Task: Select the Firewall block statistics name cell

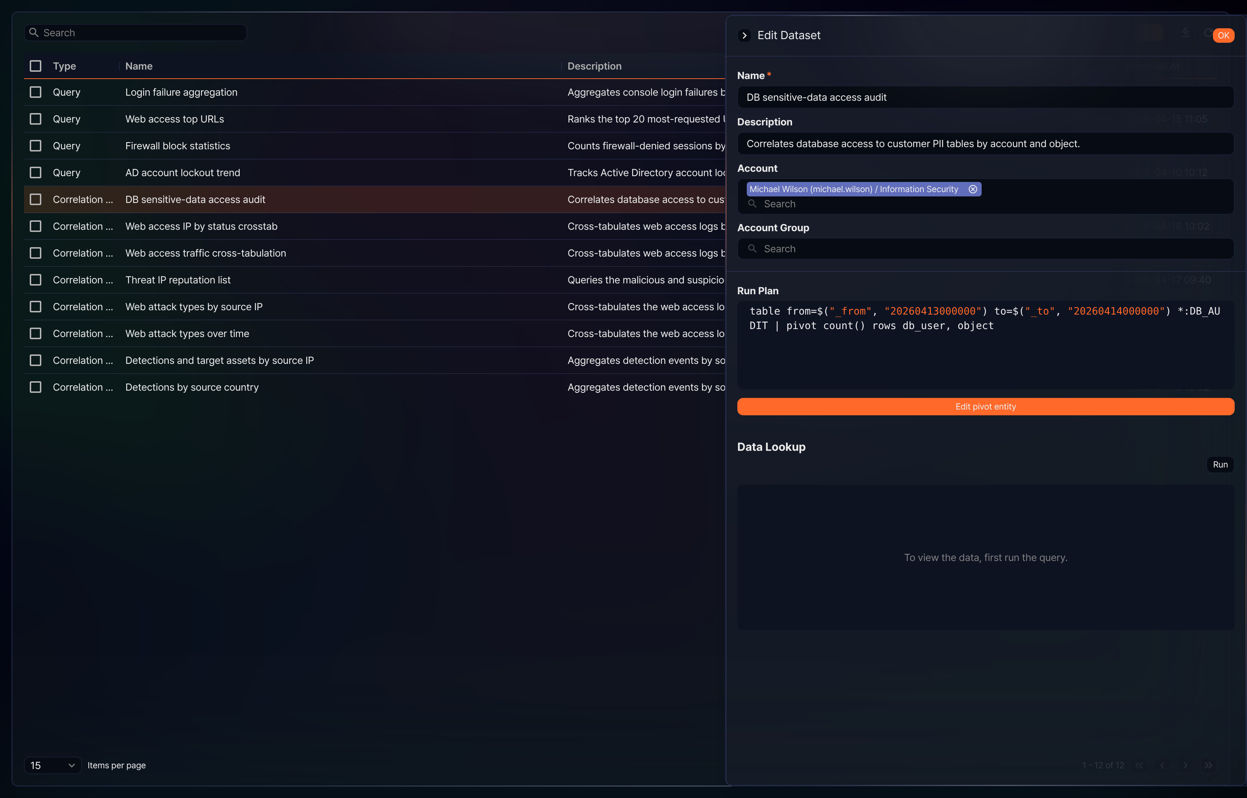Action: click(x=178, y=146)
